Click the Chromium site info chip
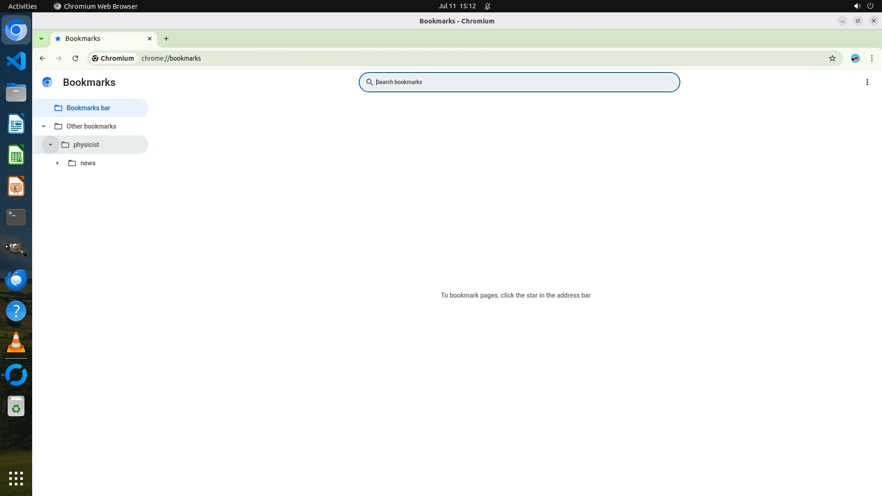 coord(113,58)
